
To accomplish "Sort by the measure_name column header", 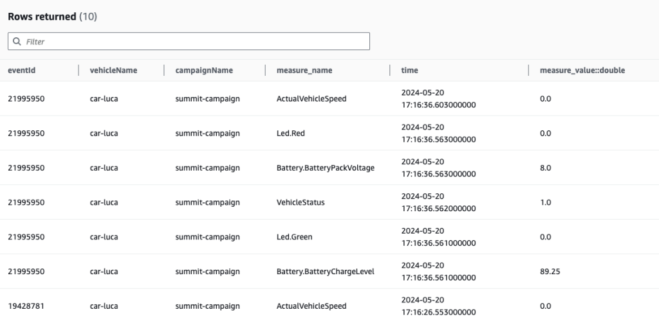I will (304, 71).
